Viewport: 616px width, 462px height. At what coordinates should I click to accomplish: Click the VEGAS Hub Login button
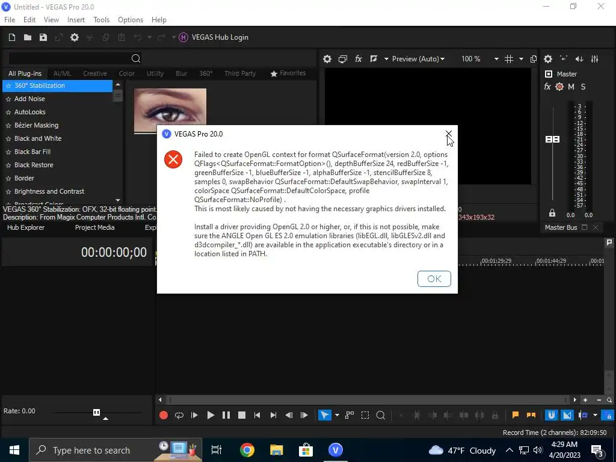(x=214, y=37)
